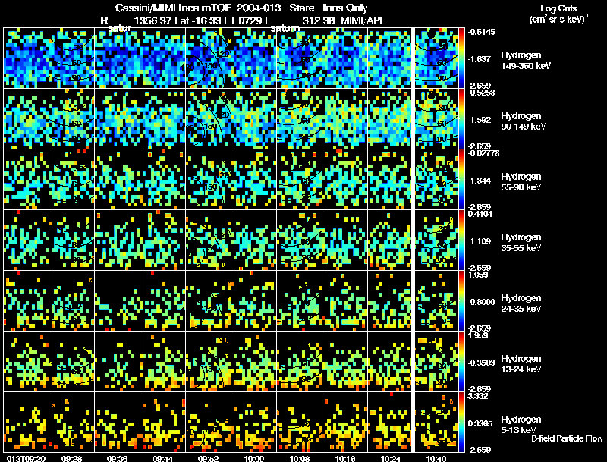Image resolution: width=607 pixels, height=462 pixels.
Task: Click the Hydrogen 13-24 keV row label
Action: coord(521,364)
